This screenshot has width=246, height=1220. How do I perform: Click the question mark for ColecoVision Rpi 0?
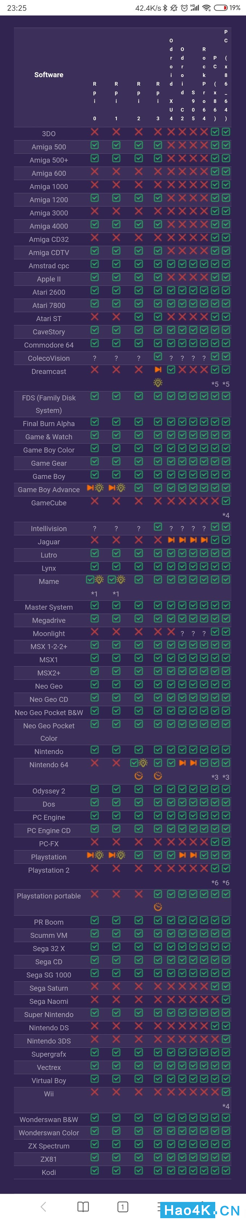(94, 358)
